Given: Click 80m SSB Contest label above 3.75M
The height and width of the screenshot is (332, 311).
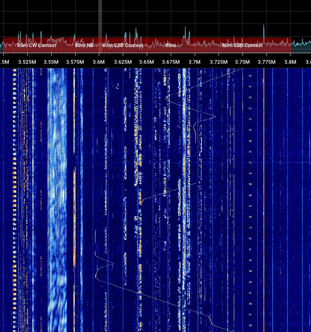Looking at the screenshot, I should tap(242, 45).
